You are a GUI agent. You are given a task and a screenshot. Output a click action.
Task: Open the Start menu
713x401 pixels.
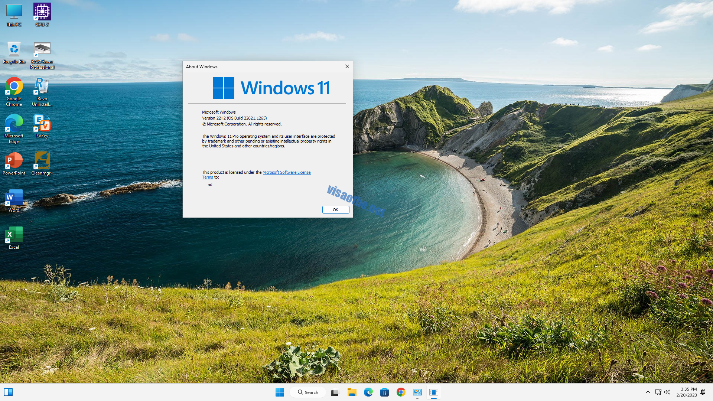tap(280, 392)
